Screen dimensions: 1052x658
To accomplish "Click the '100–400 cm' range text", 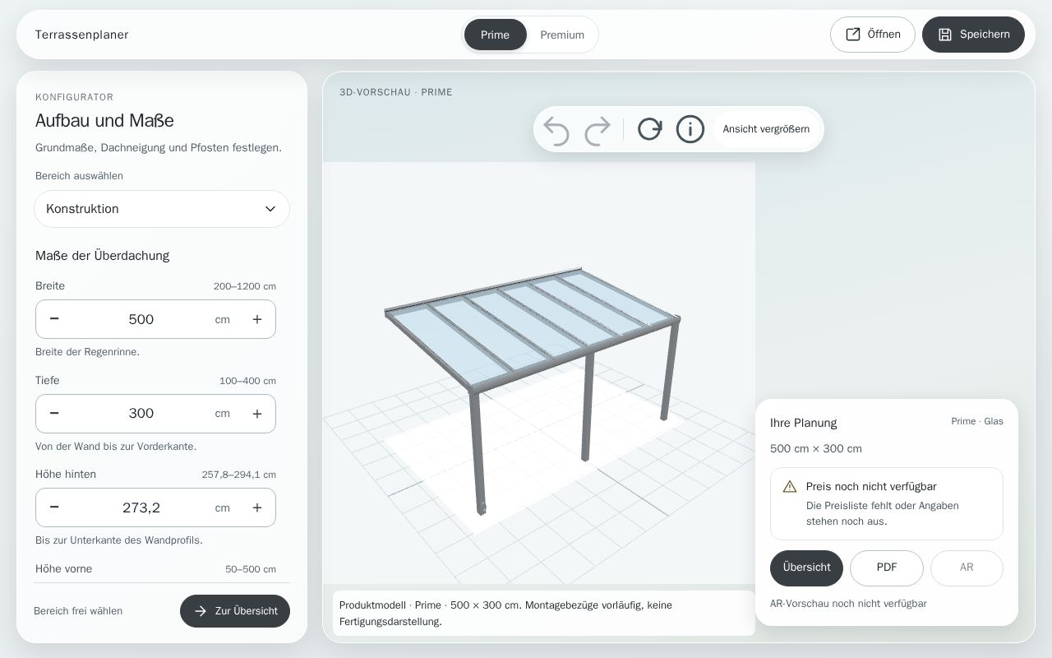I will (x=247, y=381).
